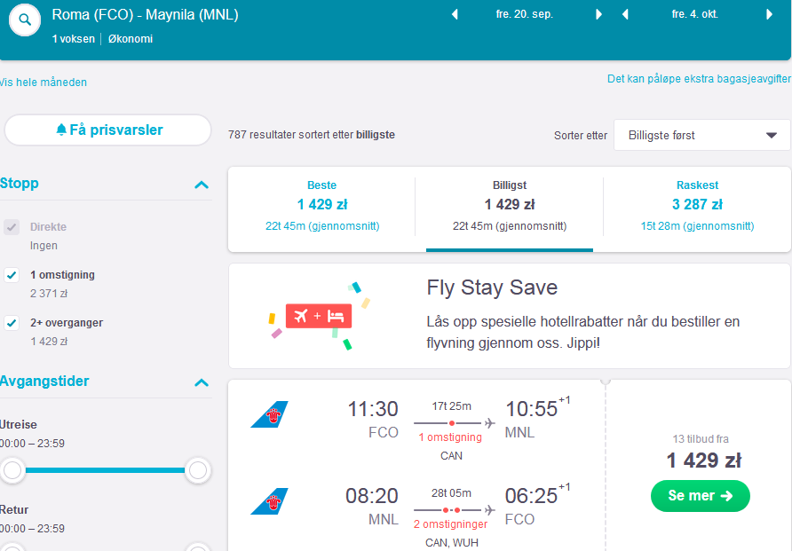Toggle the Direkte checkbox

[12, 227]
